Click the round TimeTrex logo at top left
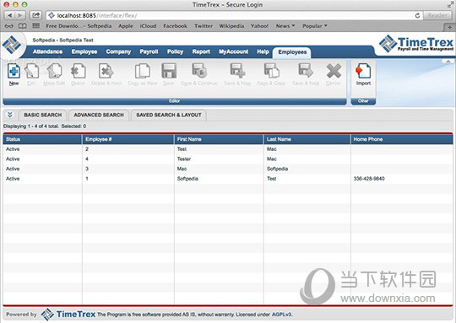The width and height of the screenshot is (456, 323). (12, 45)
